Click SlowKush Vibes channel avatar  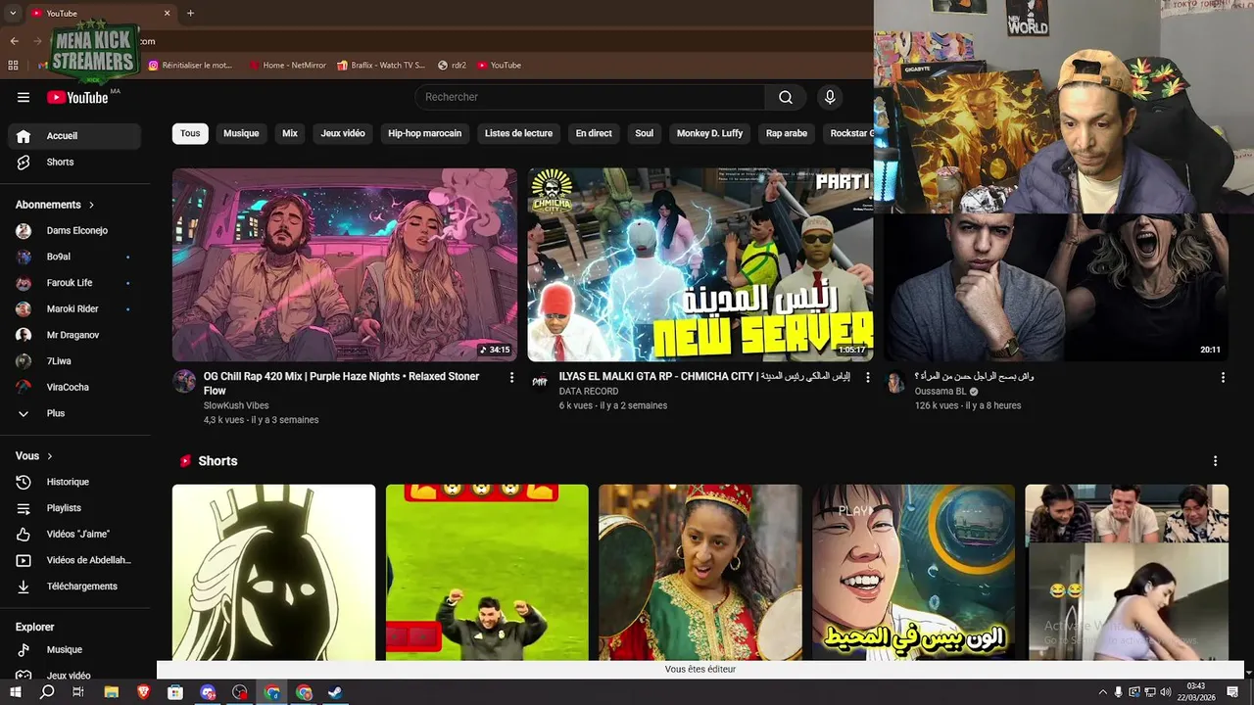[184, 382]
